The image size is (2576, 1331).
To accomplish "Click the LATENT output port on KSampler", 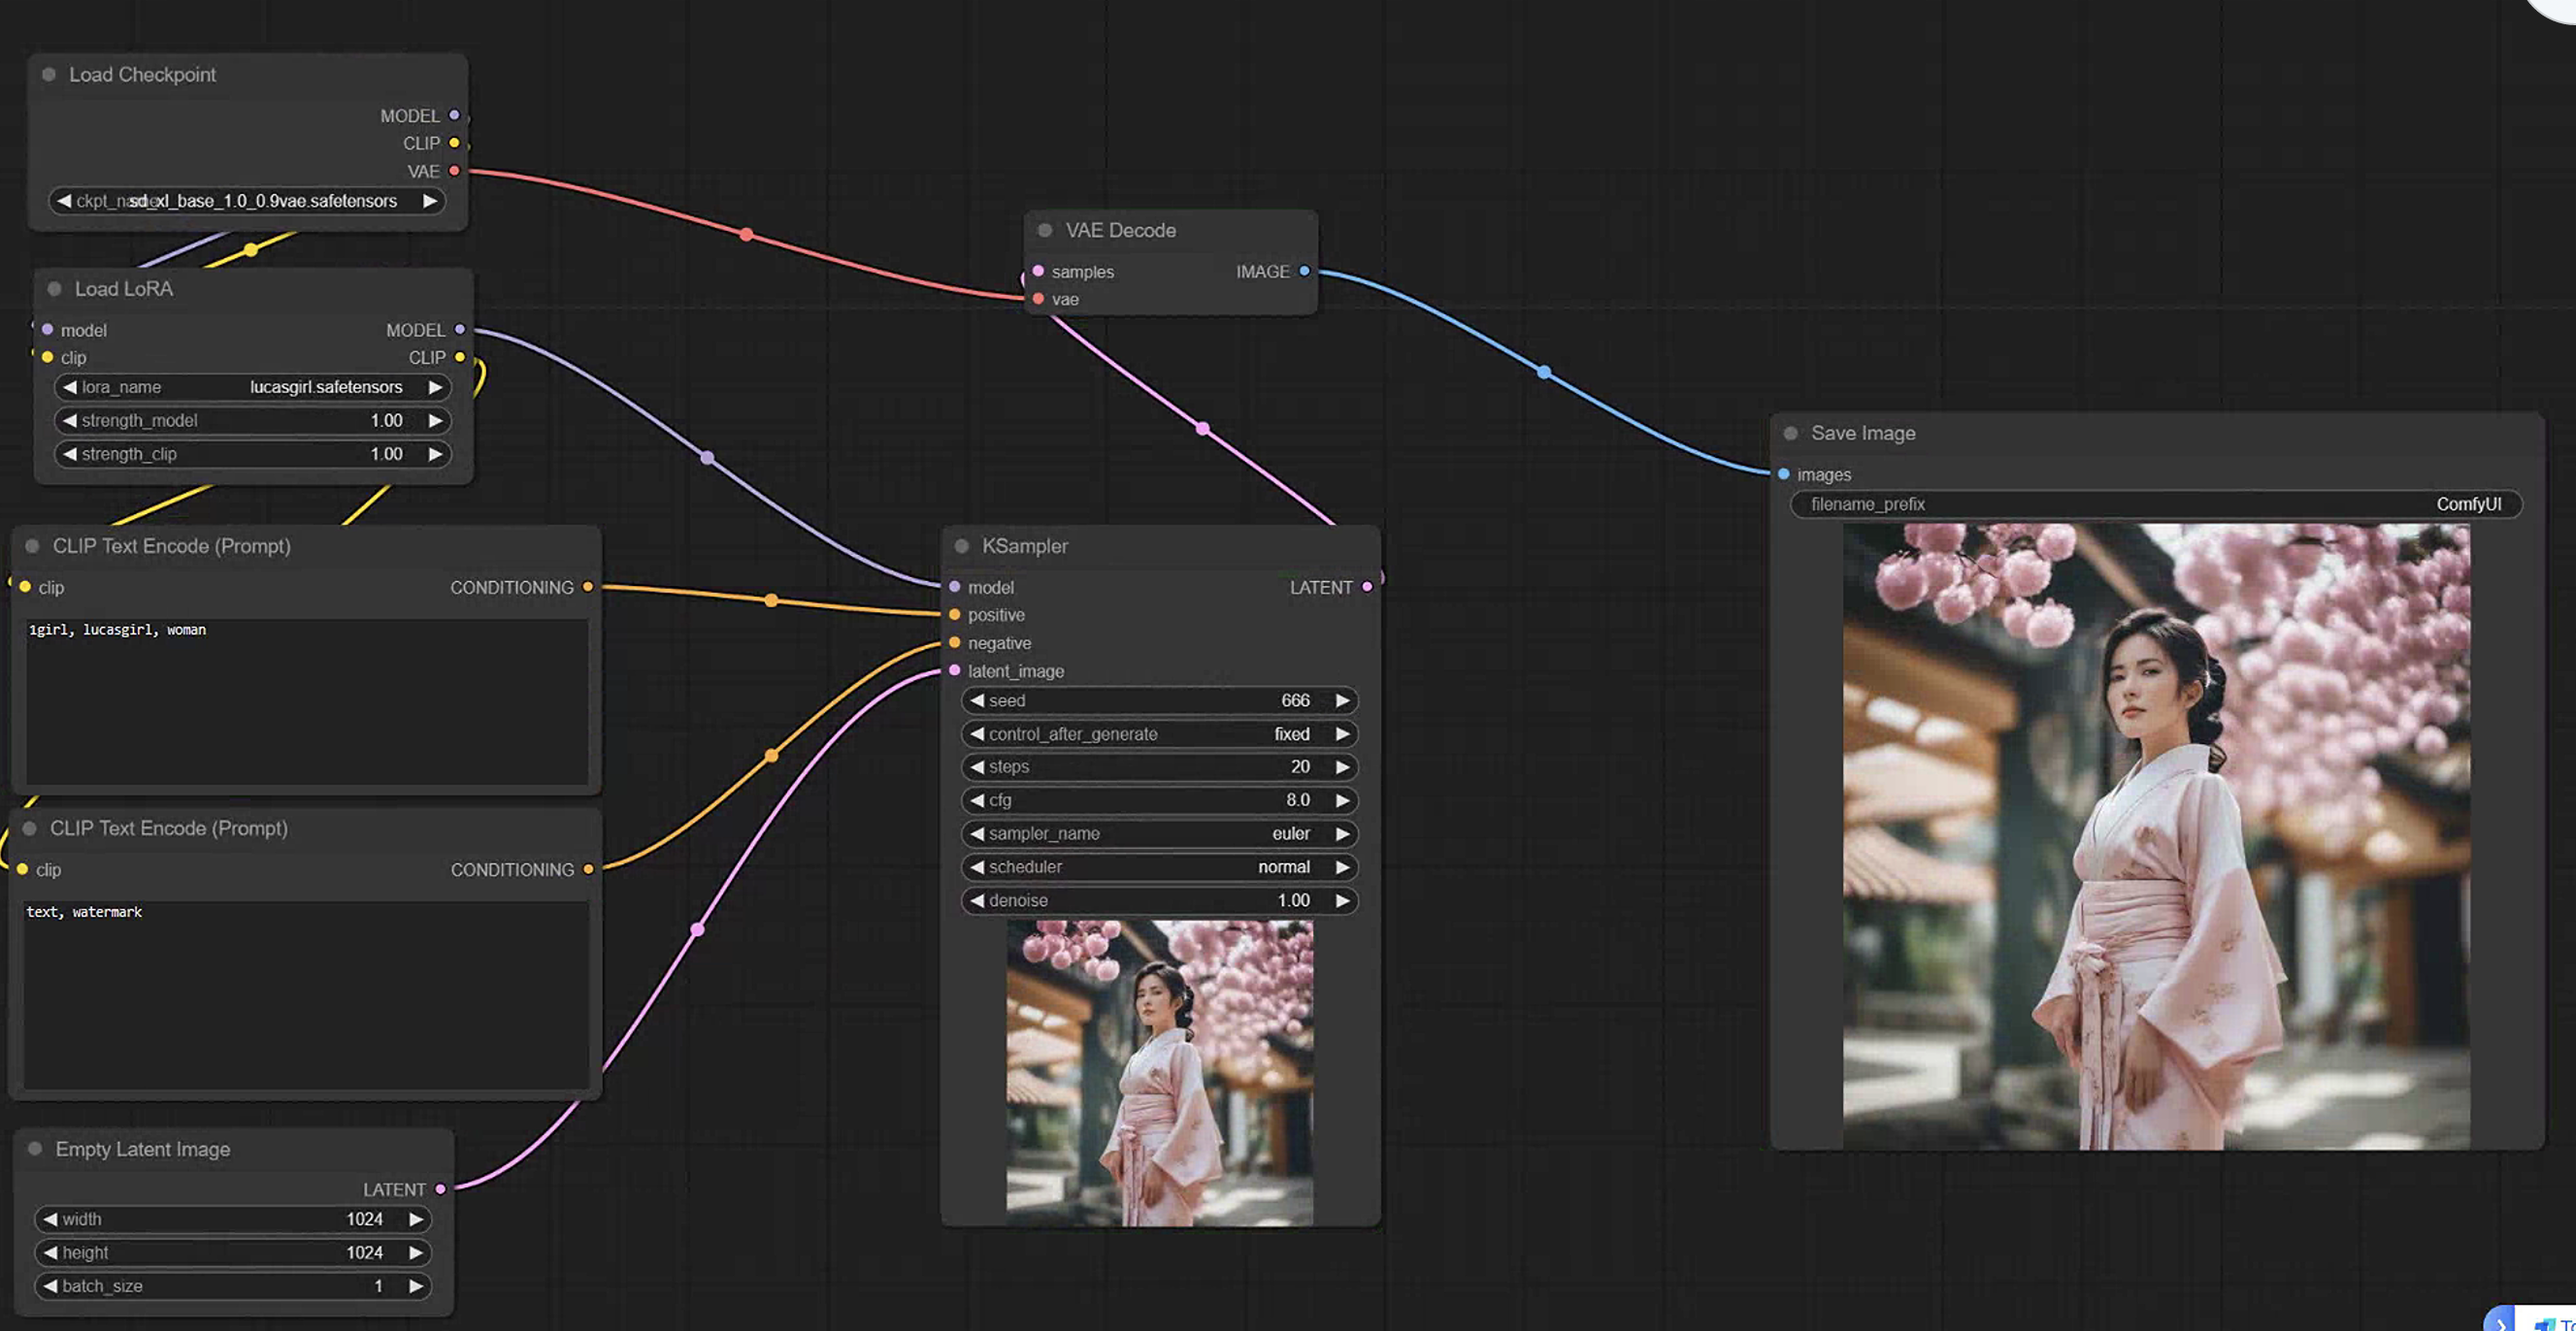I will [x=1367, y=588].
